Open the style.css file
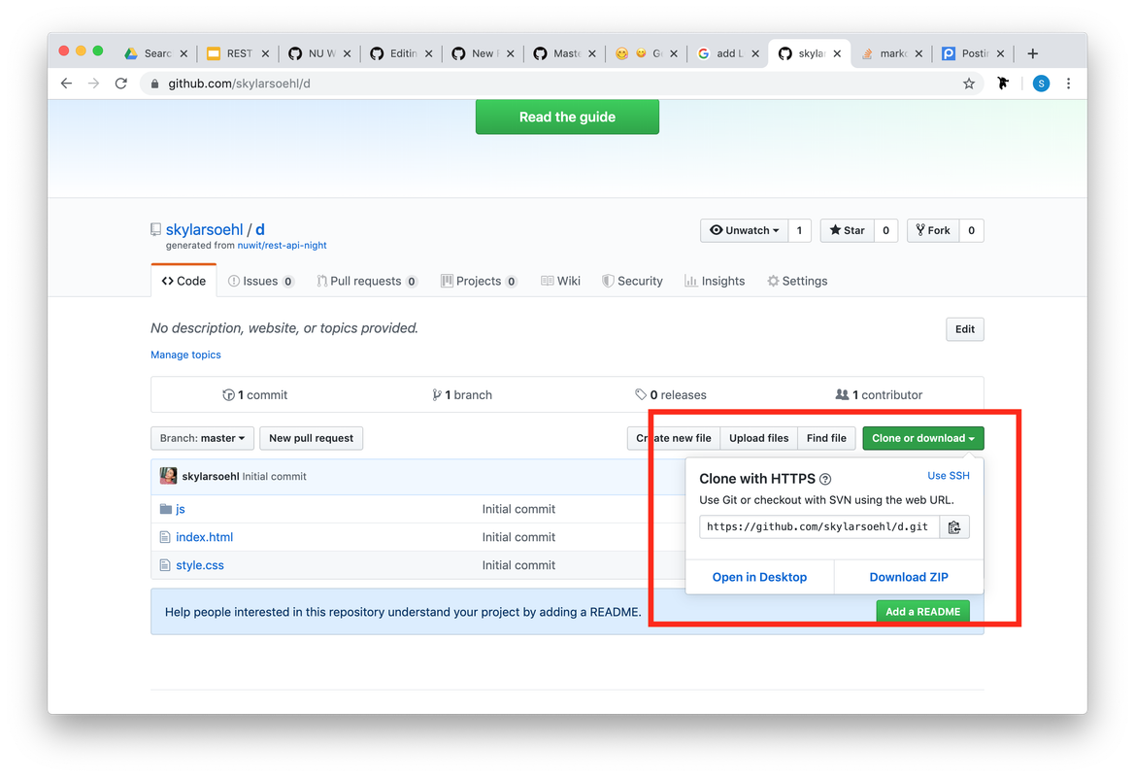 coord(200,565)
